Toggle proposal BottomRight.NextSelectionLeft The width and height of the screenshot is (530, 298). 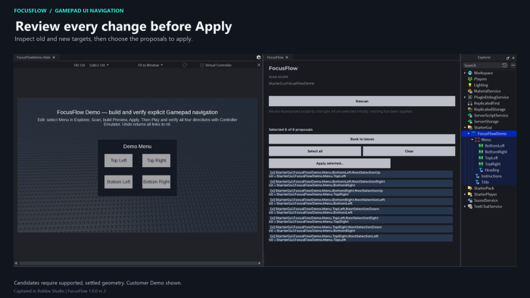(x=360, y=202)
